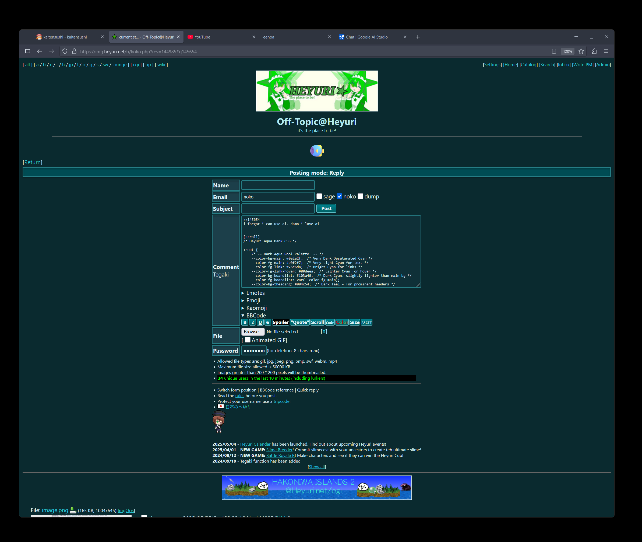Click the strikethrough BBCode button
The height and width of the screenshot is (542, 642).
(x=268, y=322)
